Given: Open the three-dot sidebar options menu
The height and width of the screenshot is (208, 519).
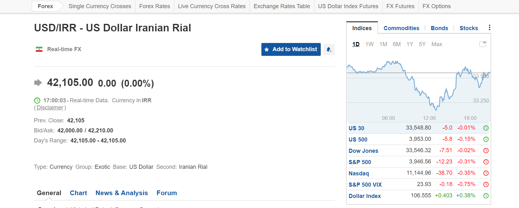Looking at the screenshot, I should 489,28.
